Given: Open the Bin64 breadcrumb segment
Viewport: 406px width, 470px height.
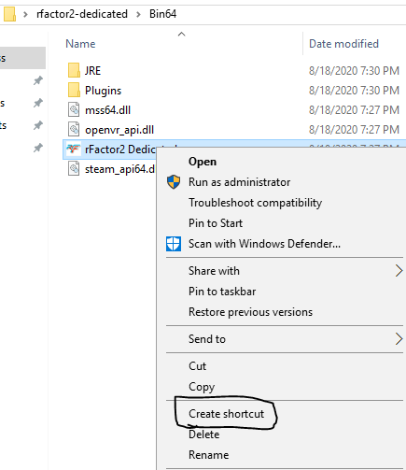Looking at the screenshot, I should [162, 14].
